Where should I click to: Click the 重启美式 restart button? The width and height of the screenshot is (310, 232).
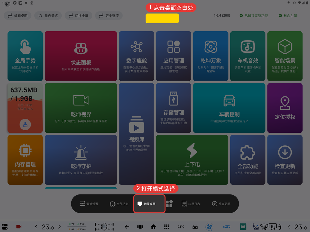pyautogui.click(x=48, y=16)
